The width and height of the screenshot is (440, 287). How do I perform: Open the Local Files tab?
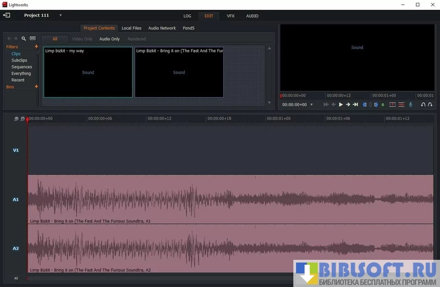pos(131,28)
